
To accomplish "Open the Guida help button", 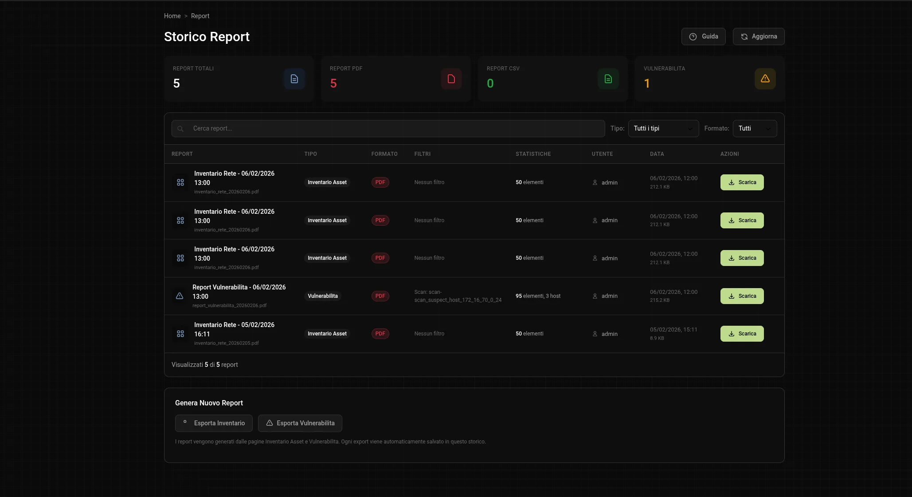I will (703, 36).
